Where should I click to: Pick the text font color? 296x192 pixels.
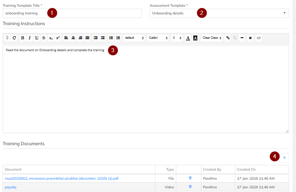[x=188, y=38]
